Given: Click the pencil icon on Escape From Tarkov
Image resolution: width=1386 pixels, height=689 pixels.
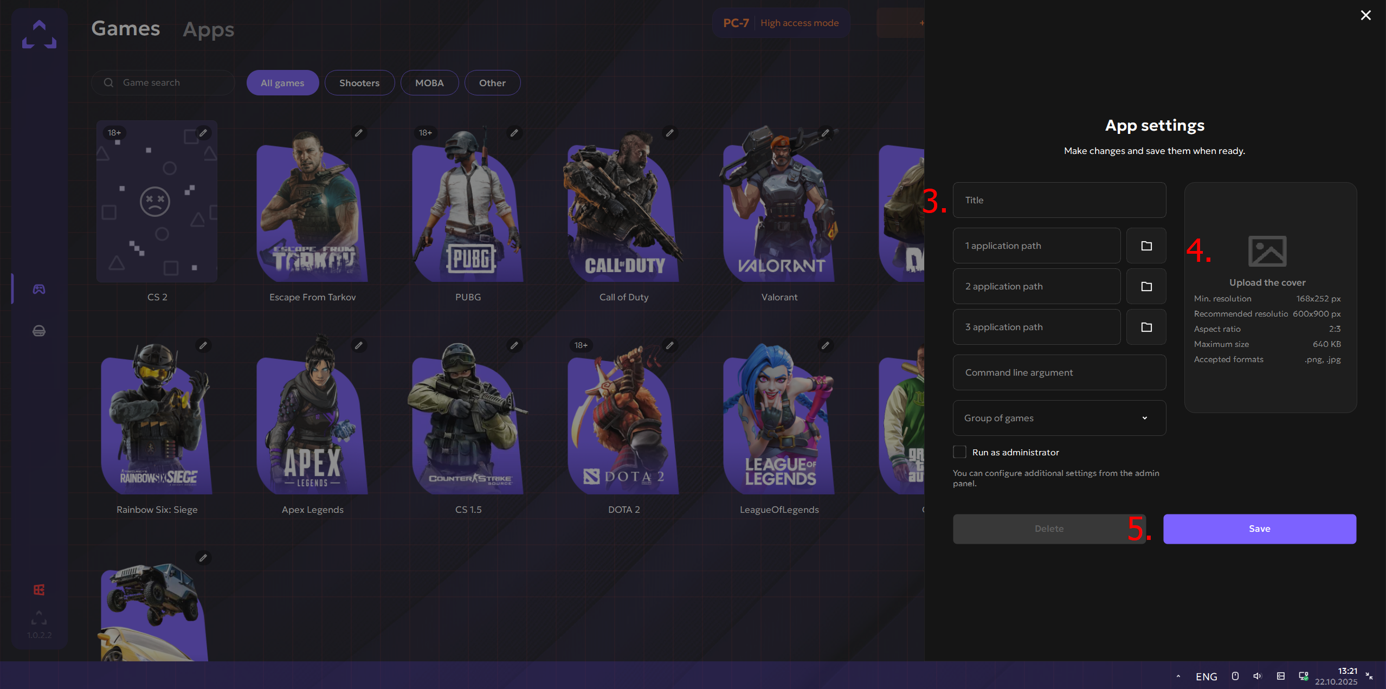Looking at the screenshot, I should (358, 133).
